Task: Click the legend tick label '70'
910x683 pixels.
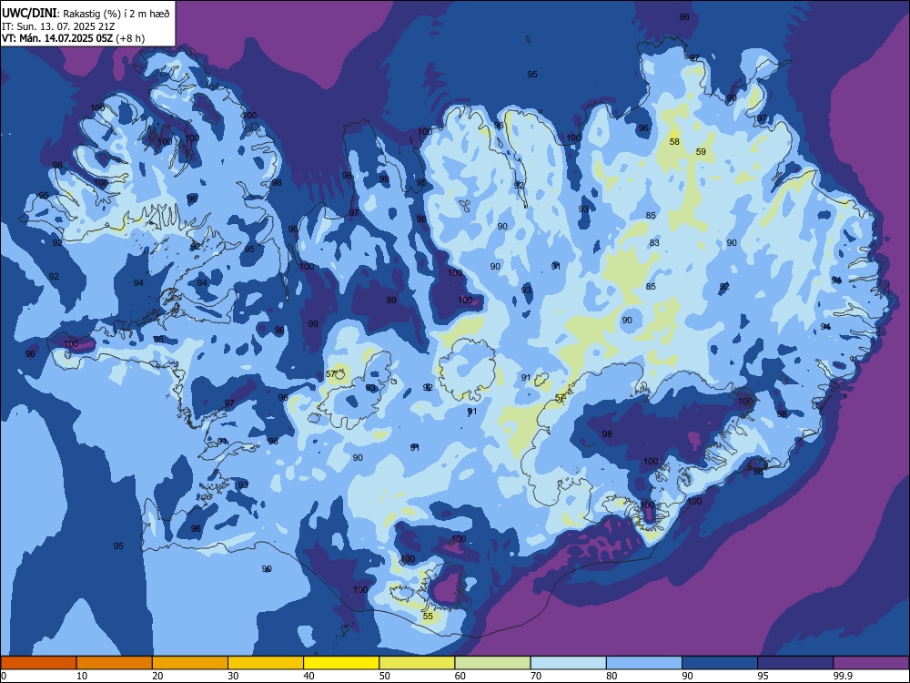Action: tap(536, 676)
